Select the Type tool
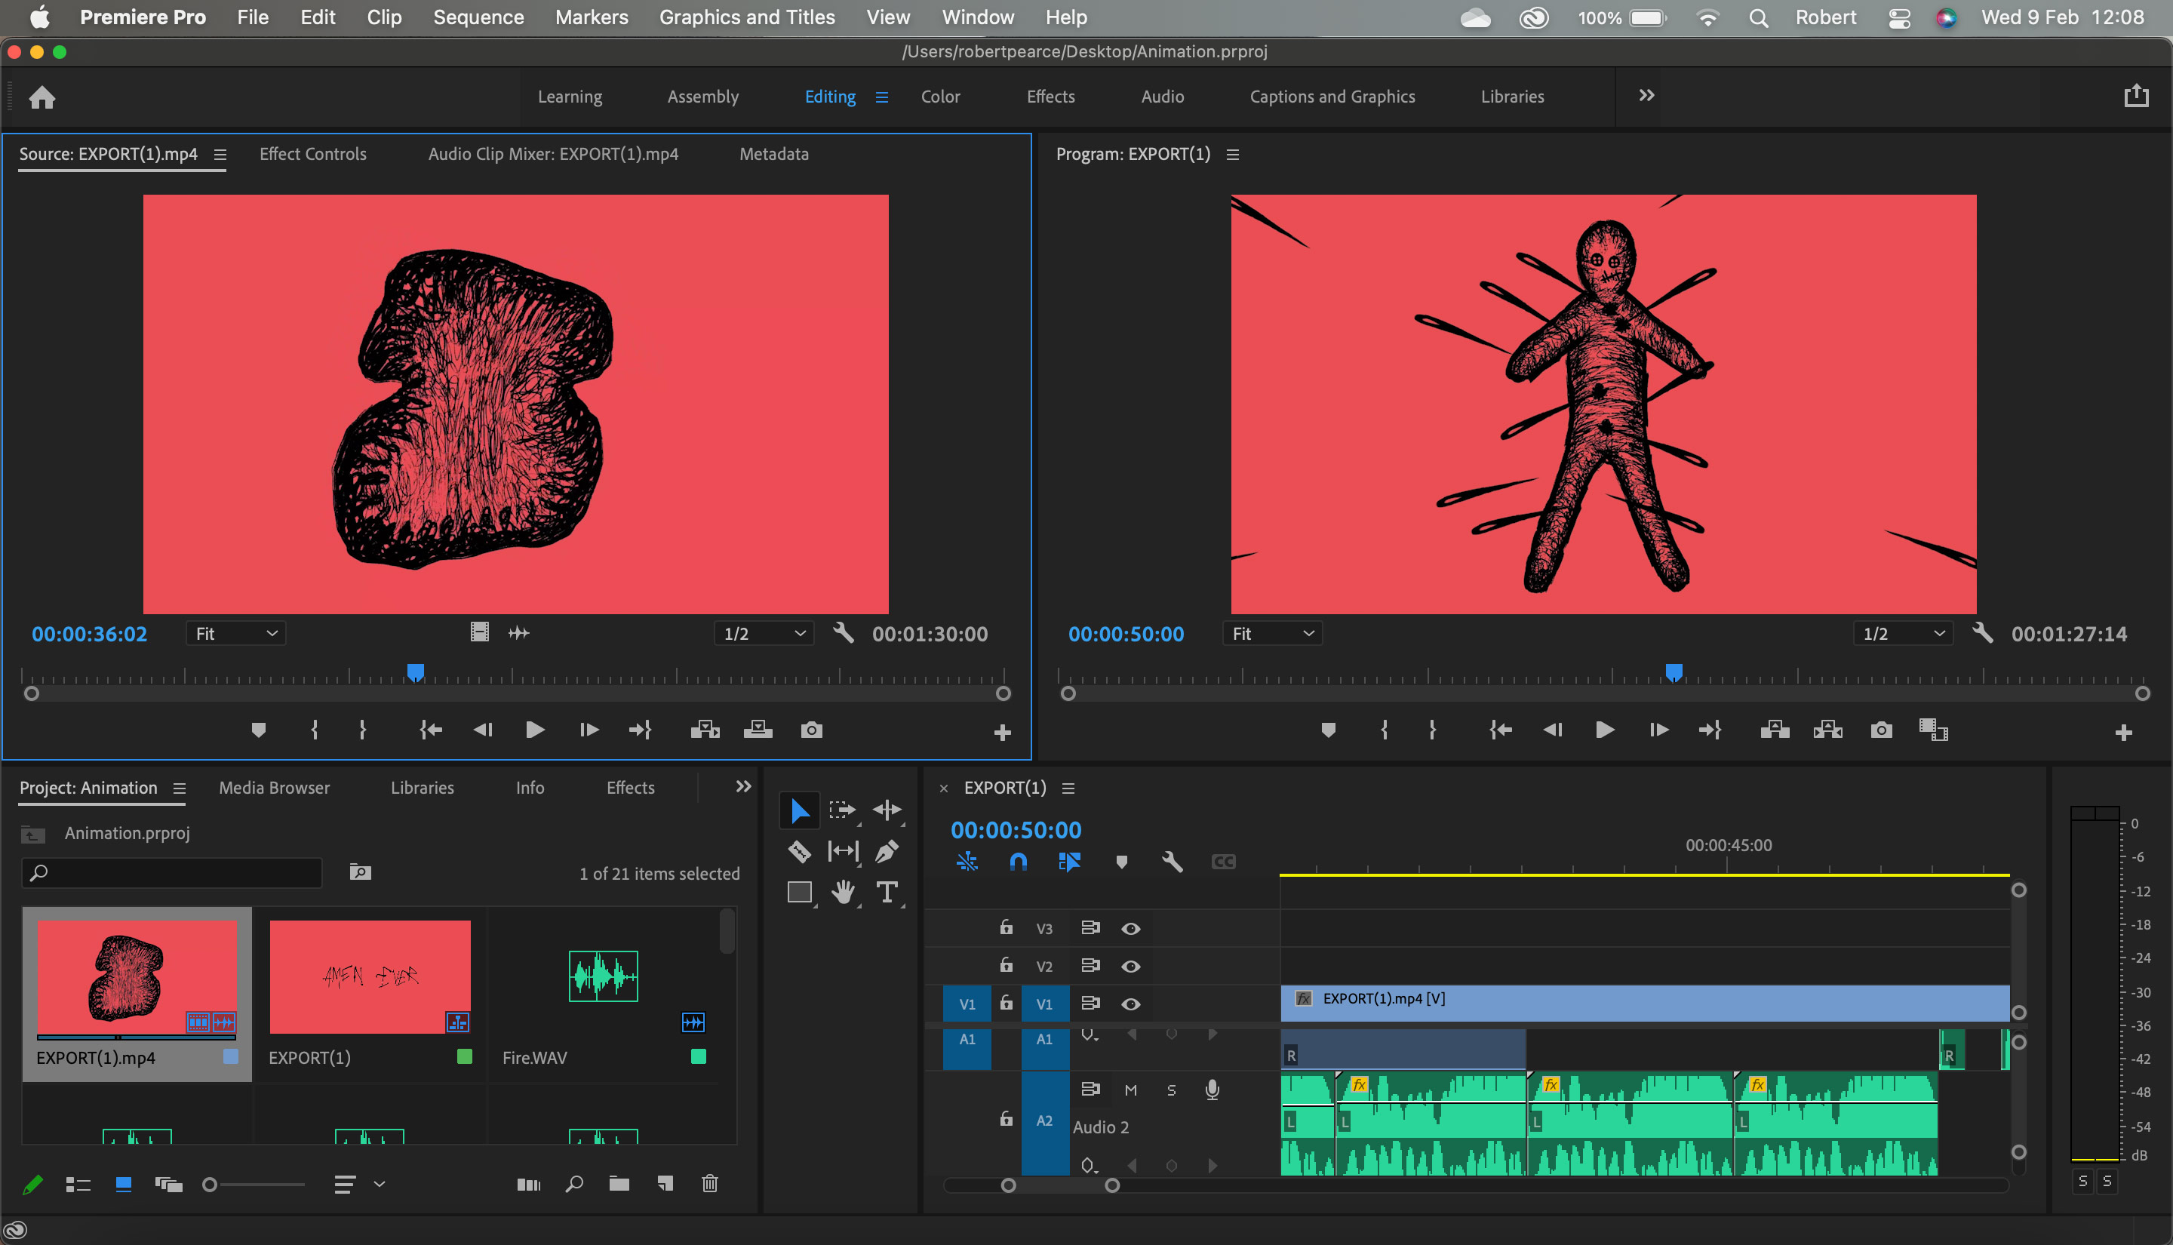 (x=887, y=892)
